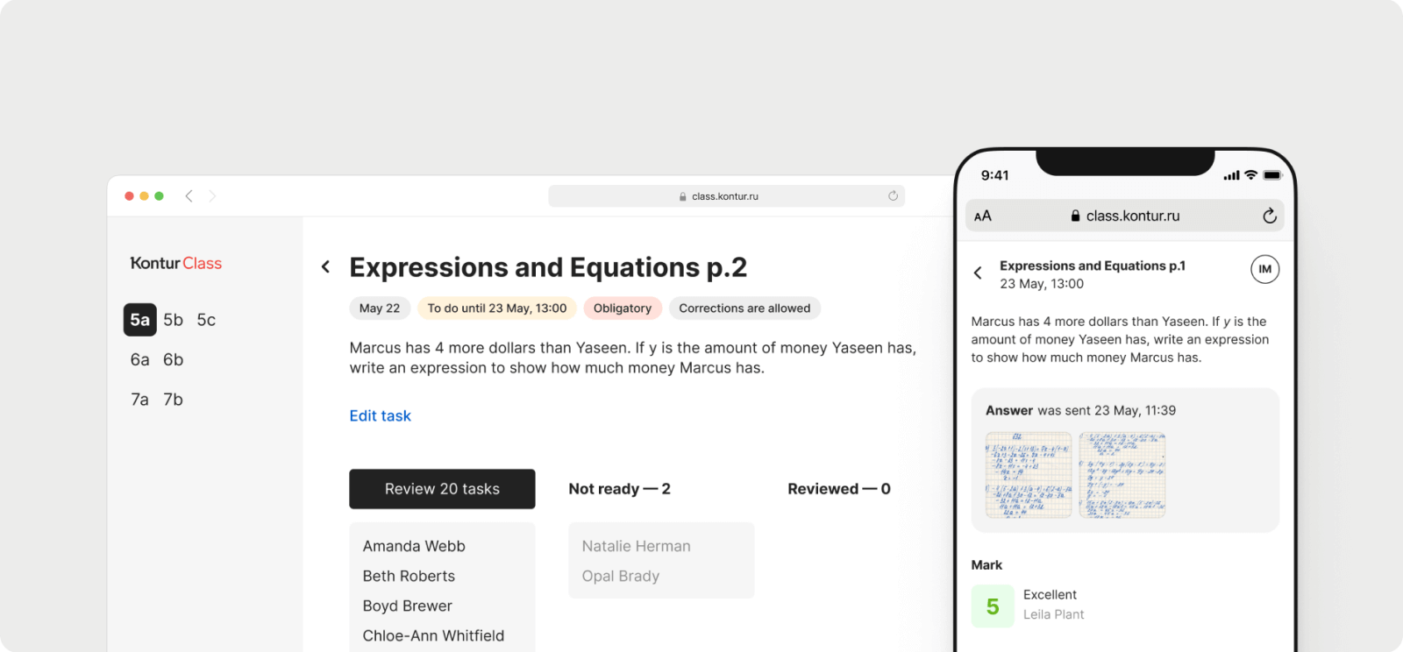Click the lock icon in the desktop address bar
The image size is (1403, 652).
[681, 195]
